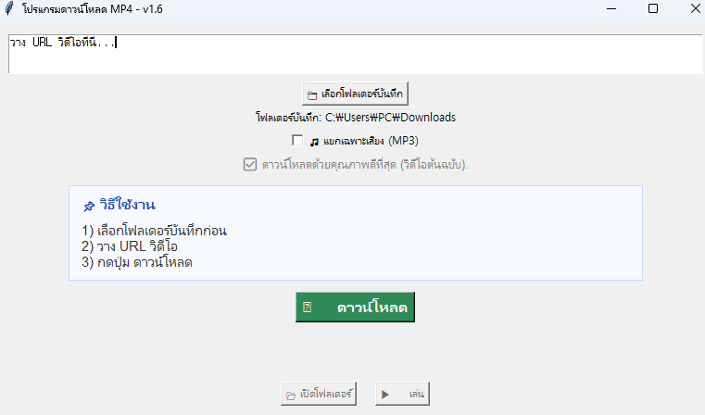This screenshot has width=705, height=415.
Task: Click the folder icon on เลือกโฟลเดอร์บันทึก button
Action: [x=312, y=94]
